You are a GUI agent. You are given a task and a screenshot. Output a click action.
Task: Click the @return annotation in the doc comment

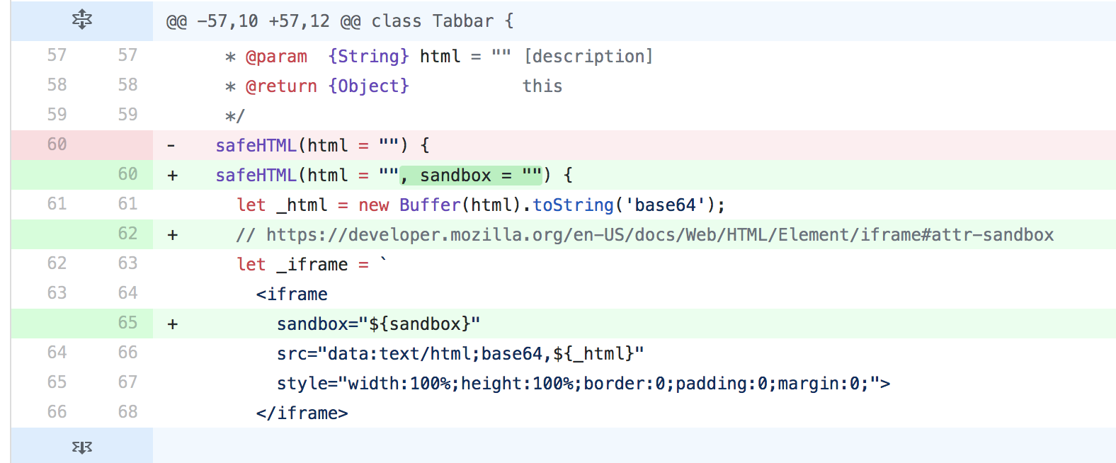[x=281, y=86]
